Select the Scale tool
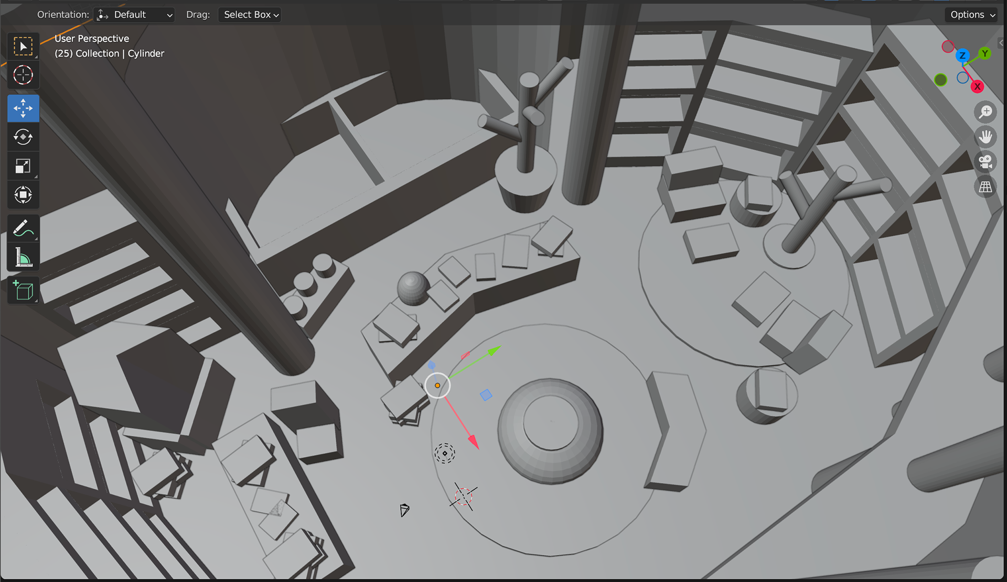This screenshot has width=1007, height=582. coord(23,166)
